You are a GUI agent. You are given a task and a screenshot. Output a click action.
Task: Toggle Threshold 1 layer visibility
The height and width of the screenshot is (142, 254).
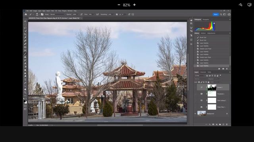click(x=195, y=94)
